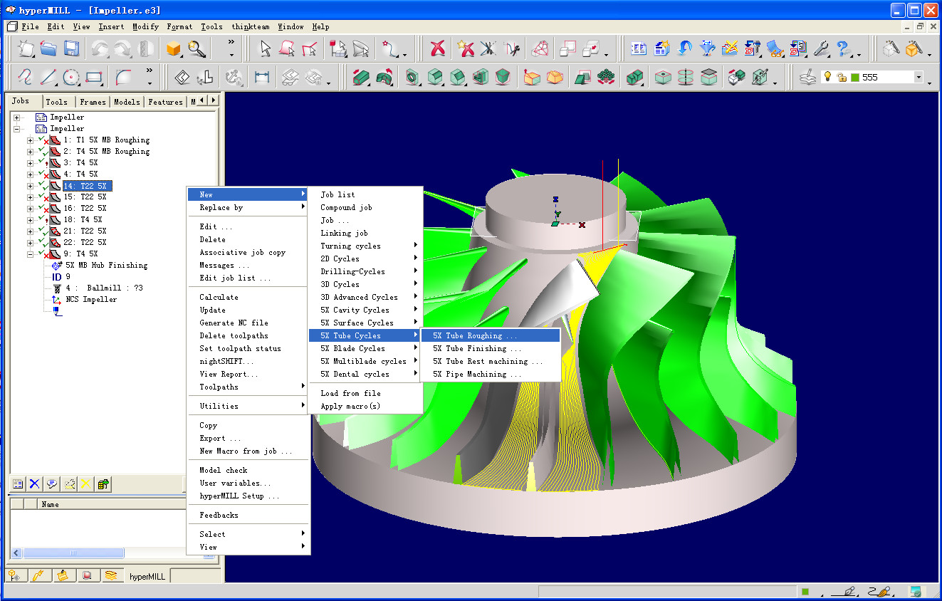Expand job 14: T22 5X
Screen dimensions: 942x601
click(x=30, y=186)
